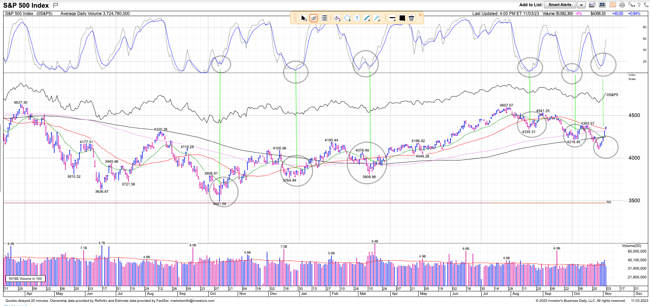
Task: Grab the drawing toolbar dotted handle
Action: coord(295,18)
